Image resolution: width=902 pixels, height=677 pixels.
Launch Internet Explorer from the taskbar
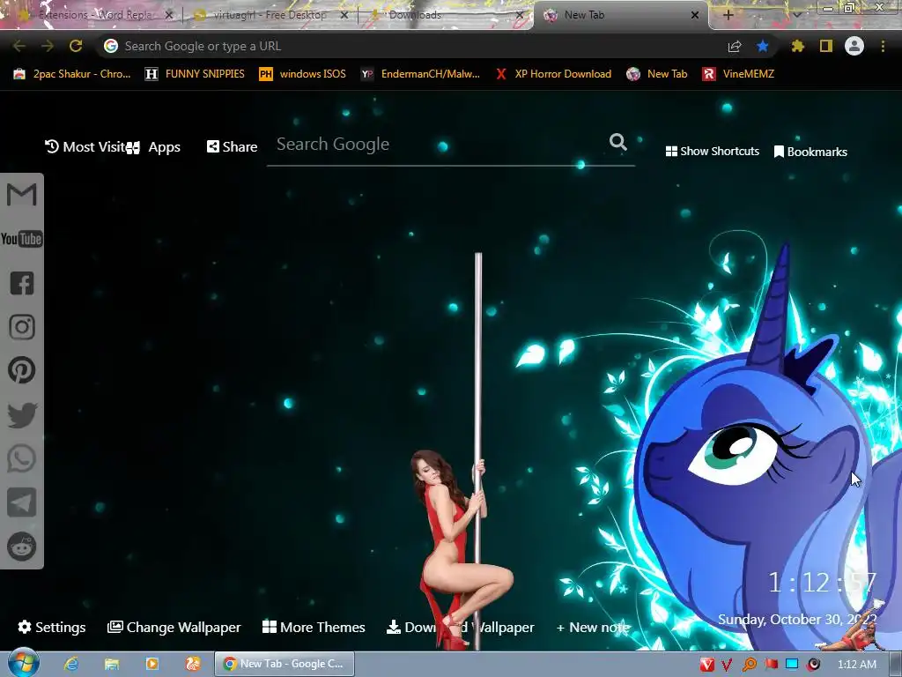(x=71, y=665)
